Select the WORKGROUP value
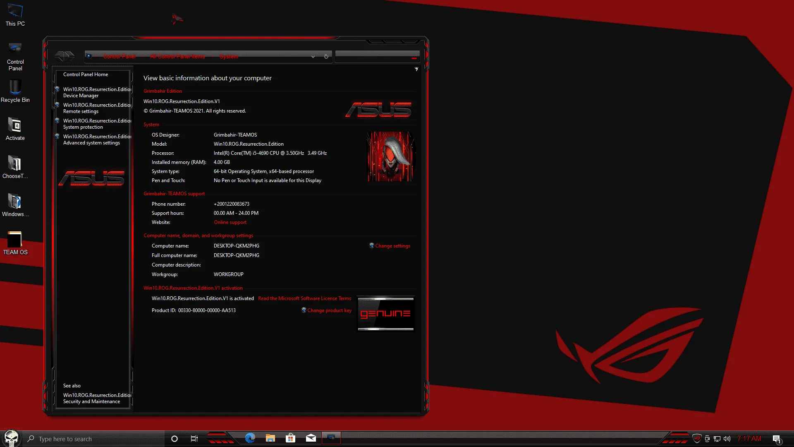Screen dimensions: 794x447 [228, 274]
